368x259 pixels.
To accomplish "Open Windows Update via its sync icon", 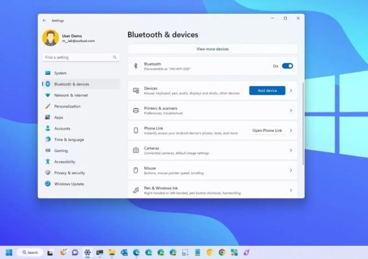I will pos(48,184).
